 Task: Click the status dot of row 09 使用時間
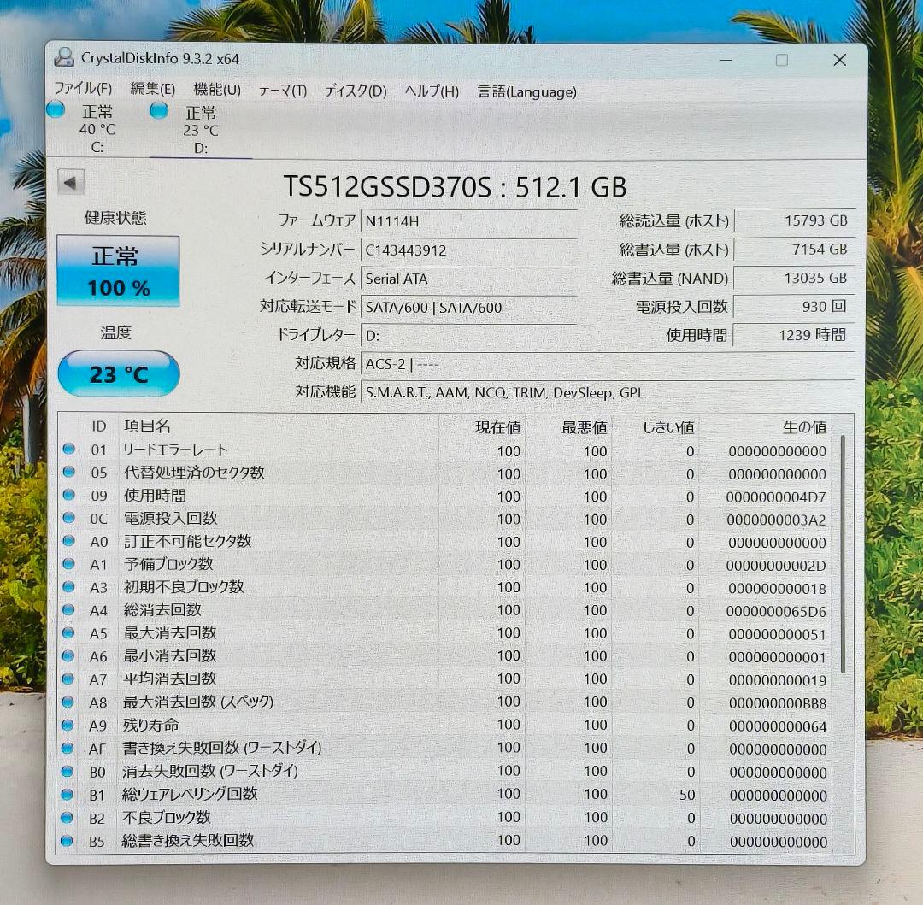click(69, 495)
